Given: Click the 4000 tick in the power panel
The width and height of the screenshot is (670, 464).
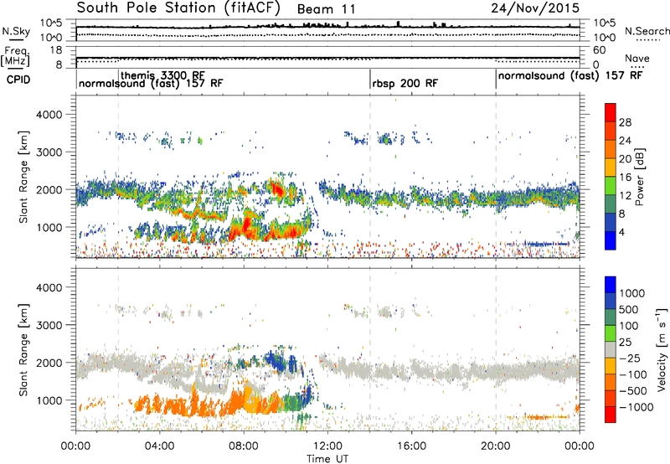Looking at the screenshot, I should coord(49,115).
